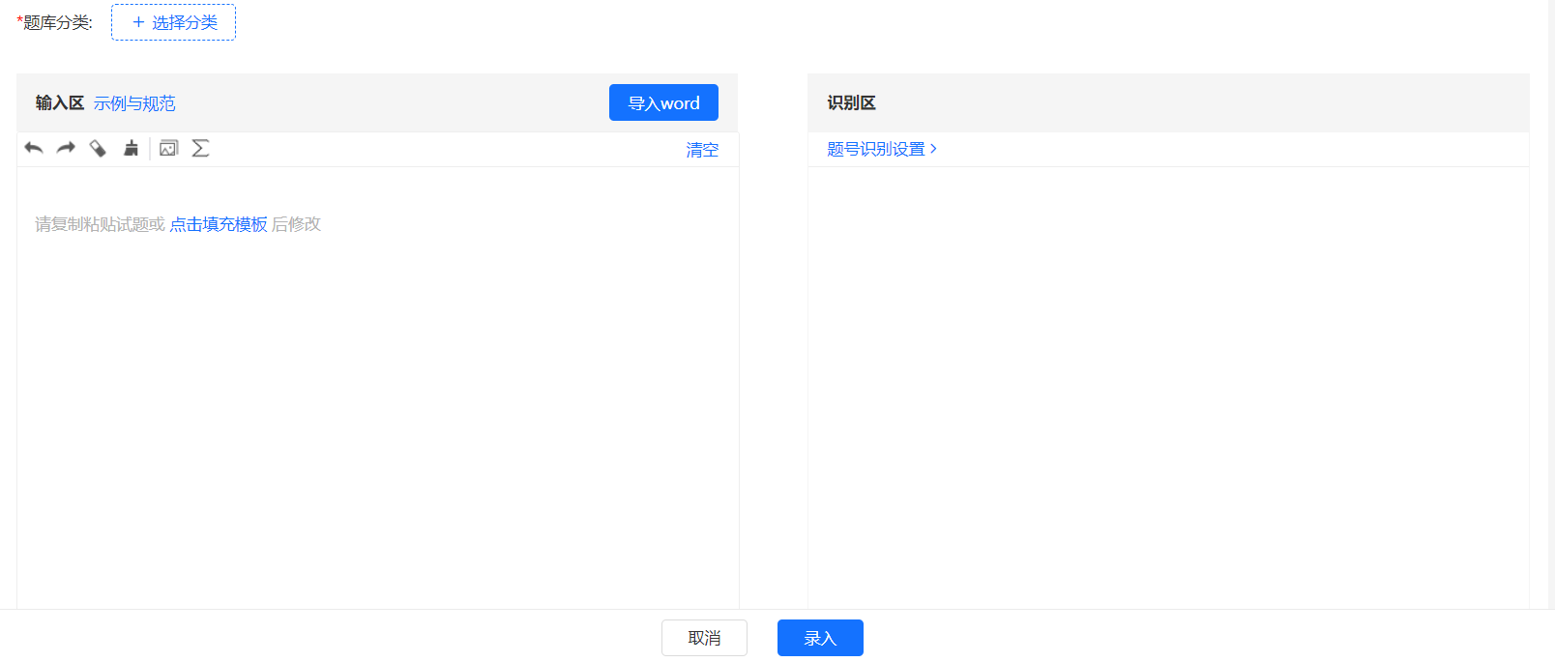Insert an image via picture icon
The image size is (1555, 662).
point(168,148)
